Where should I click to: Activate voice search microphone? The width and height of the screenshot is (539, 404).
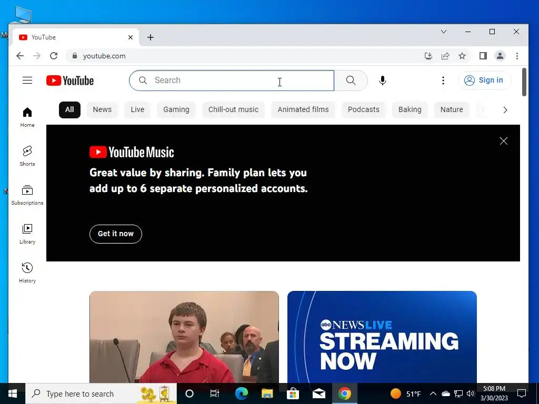coord(382,80)
